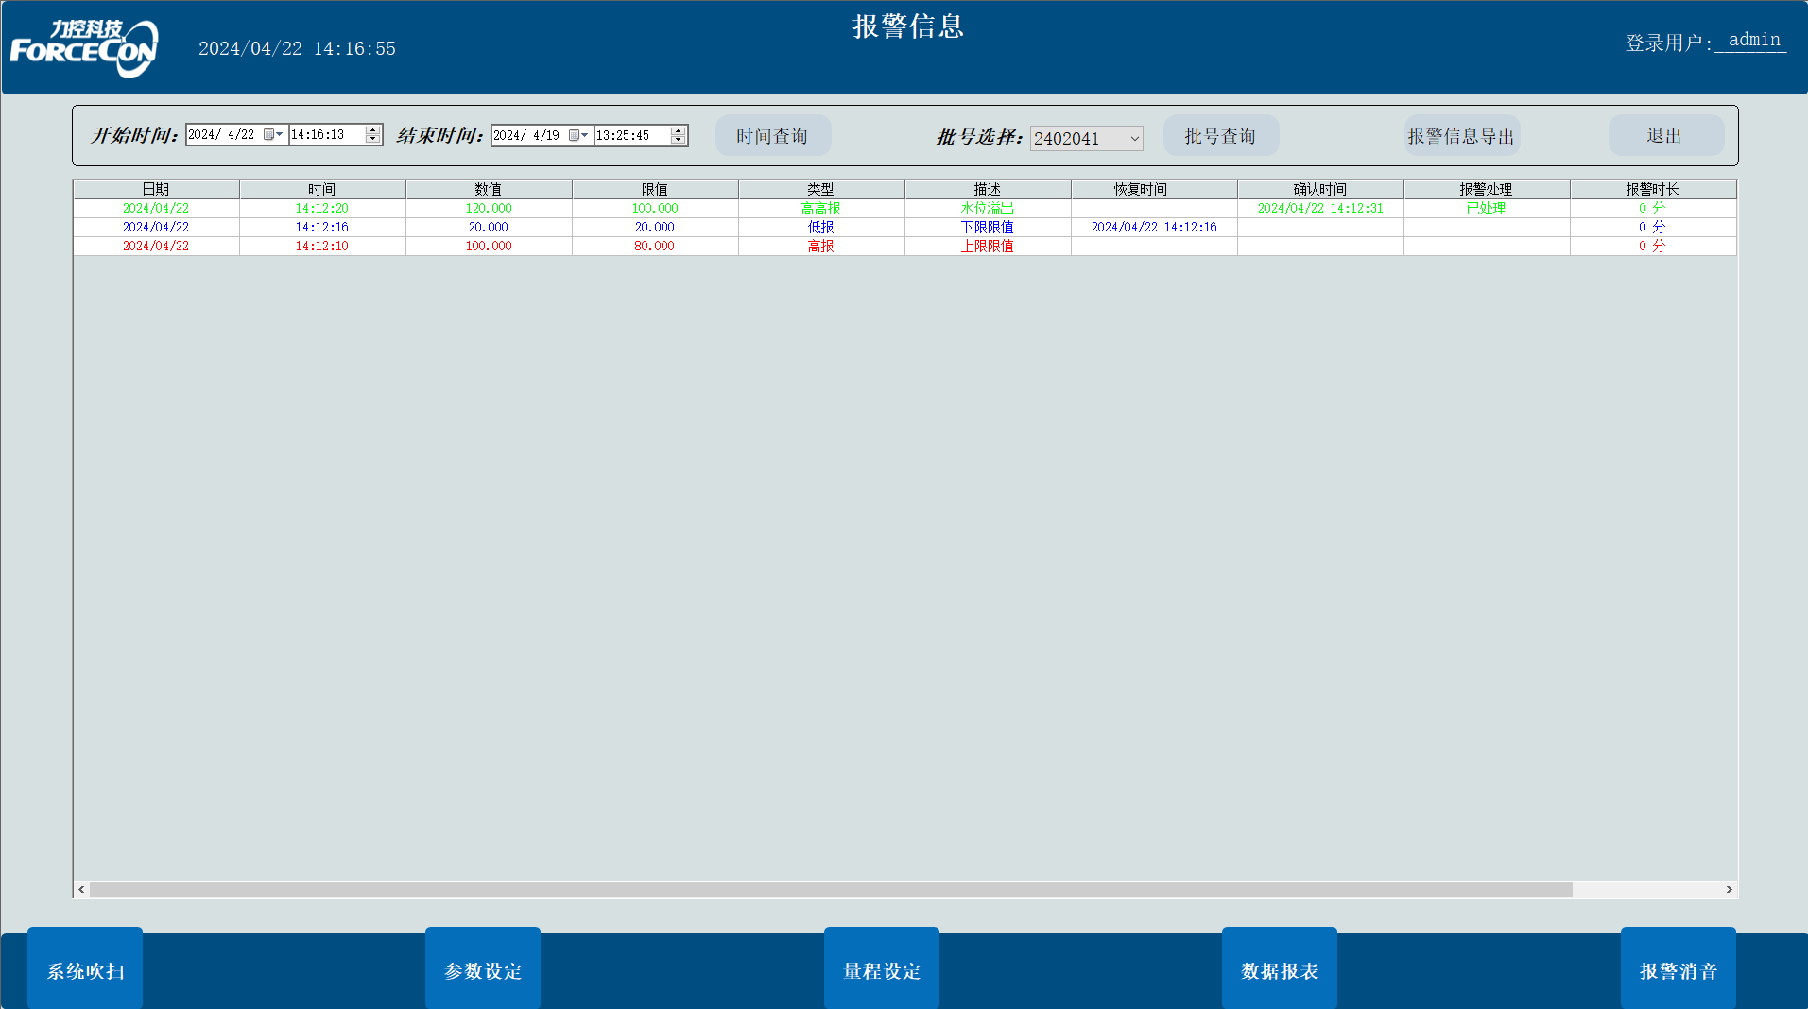Export alarms with 报警信息导出 button
1808x1009 pixels.
tap(1460, 136)
